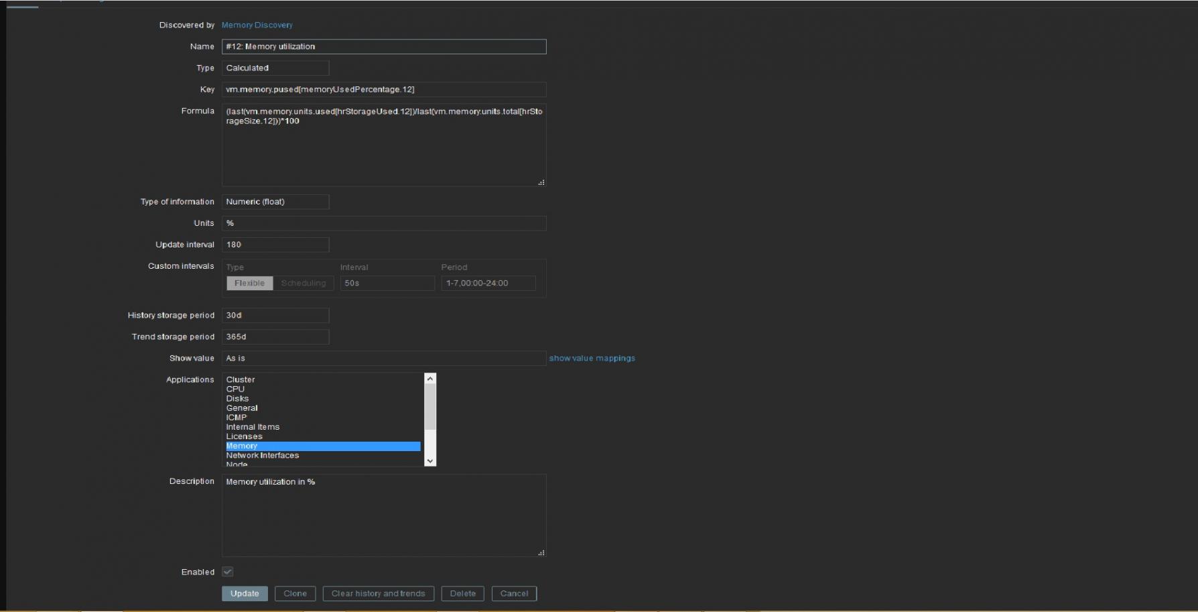
Task: Disable the item by unchecking Enabled
Action: 228,572
